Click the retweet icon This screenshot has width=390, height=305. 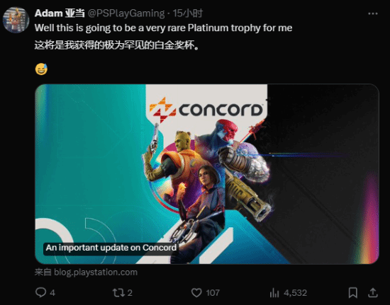click(118, 292)
